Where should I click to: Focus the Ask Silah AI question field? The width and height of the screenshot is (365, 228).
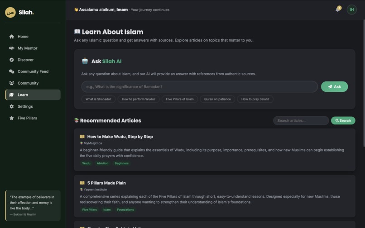(x=200, y=86)
